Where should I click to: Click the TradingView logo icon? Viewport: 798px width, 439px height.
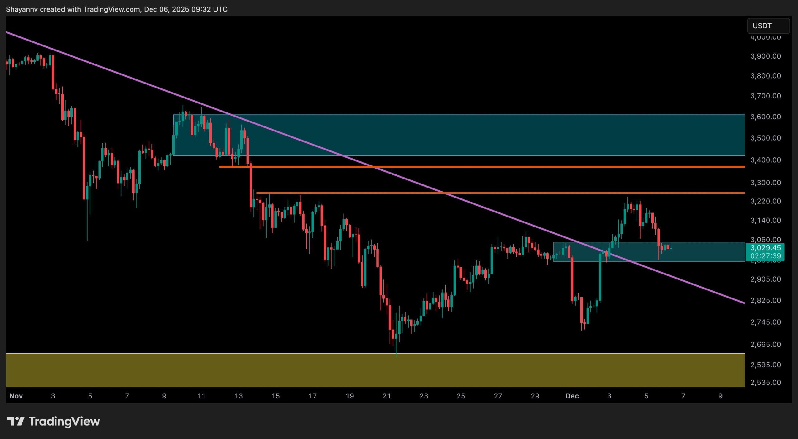click(16, 421)
